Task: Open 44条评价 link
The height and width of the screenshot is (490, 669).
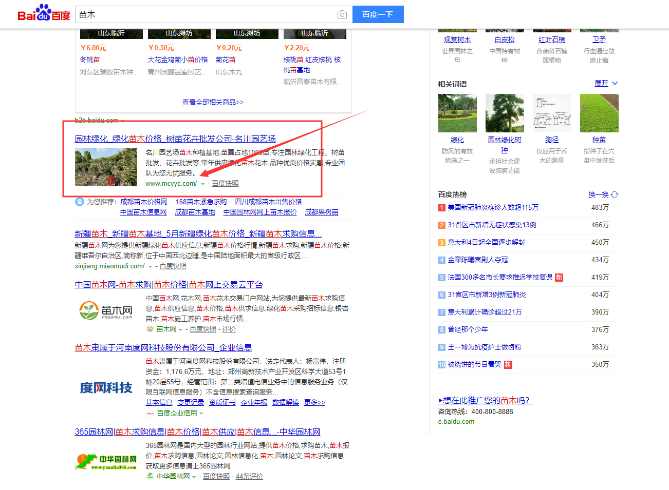Action: pyautogui.click(x=249, y=476)
